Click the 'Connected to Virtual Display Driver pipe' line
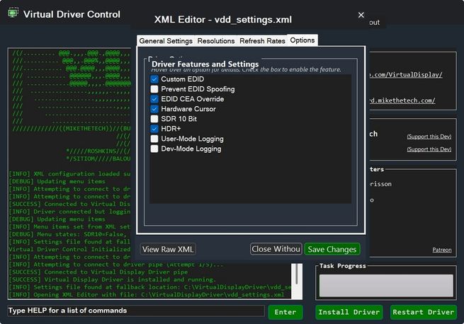Image resolution: width=464 pixels, height=324 pixels. [x=98, y=272]
